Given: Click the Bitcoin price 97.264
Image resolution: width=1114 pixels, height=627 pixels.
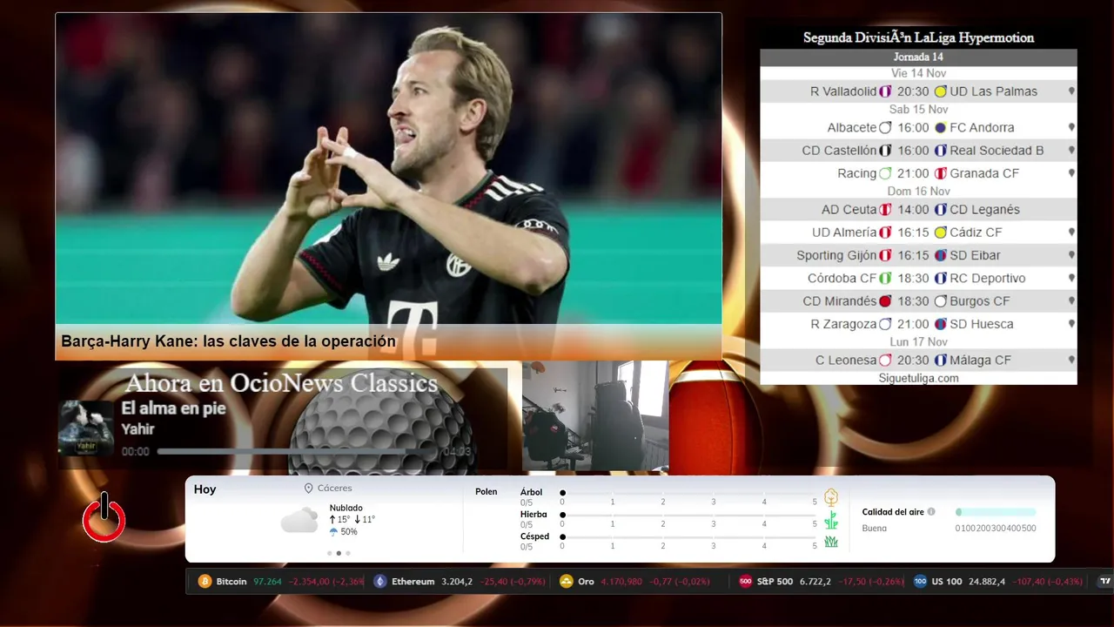Looking at the screenshot, I should coord(267,582).
